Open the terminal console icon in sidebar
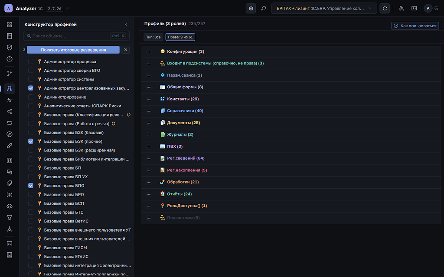 coord(10,244)
